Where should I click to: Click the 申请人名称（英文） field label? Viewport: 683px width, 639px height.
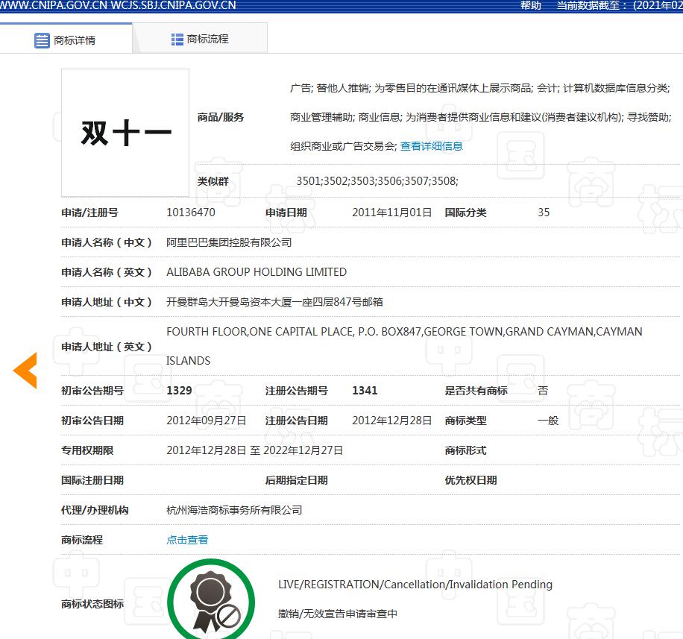(107, 272)
